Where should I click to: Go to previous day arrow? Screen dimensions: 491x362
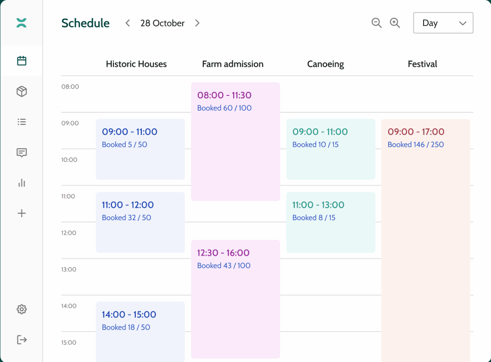coord(128,23)
